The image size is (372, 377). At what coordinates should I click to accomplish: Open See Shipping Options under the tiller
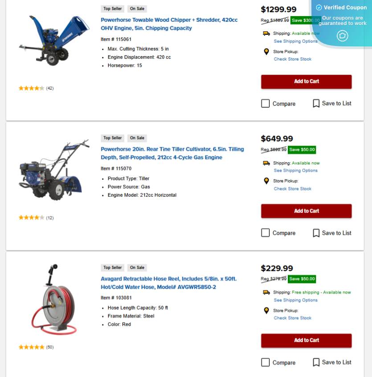pos(295,170)
